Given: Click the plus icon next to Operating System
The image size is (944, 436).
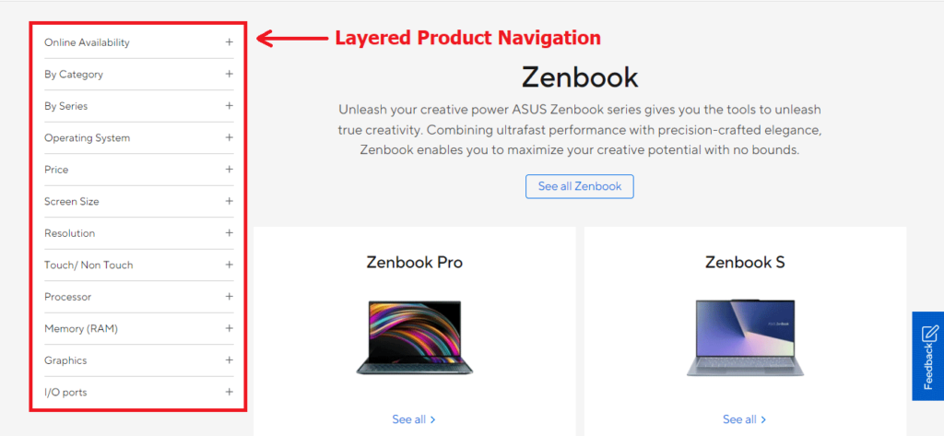Looking at the screenshot, I should coord(230,137).
